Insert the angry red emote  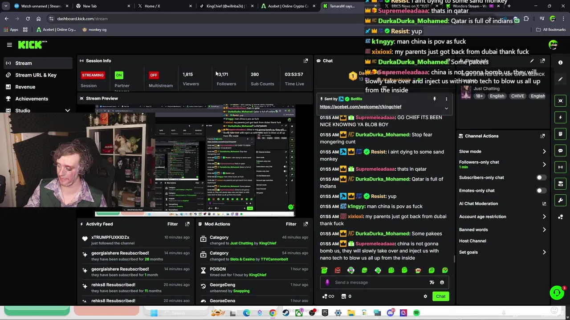(338, 270)
